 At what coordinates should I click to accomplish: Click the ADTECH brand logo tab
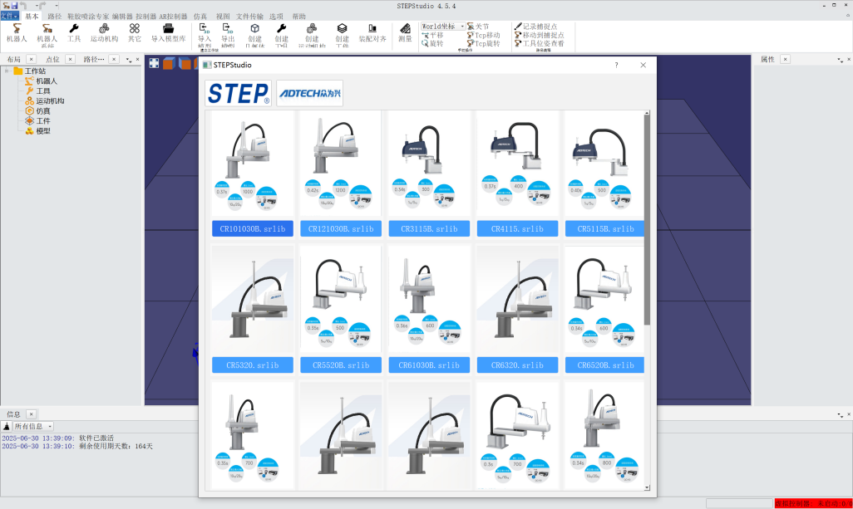pos(309,93)
